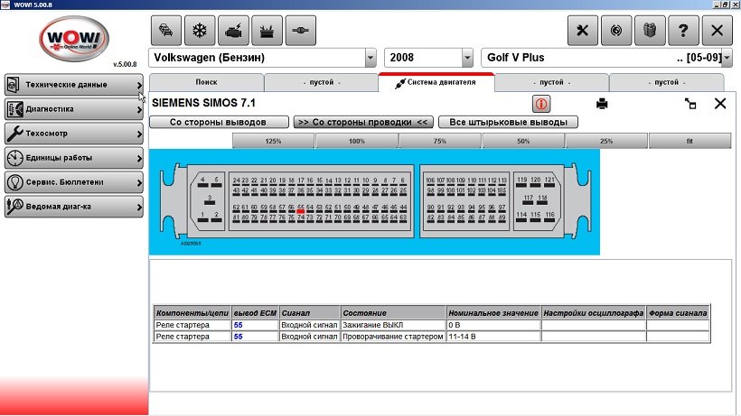Viewport: 741px width, 416px height.
Task: Toggle the 'Со стороны проводки' view
Action: coord(363,122)
